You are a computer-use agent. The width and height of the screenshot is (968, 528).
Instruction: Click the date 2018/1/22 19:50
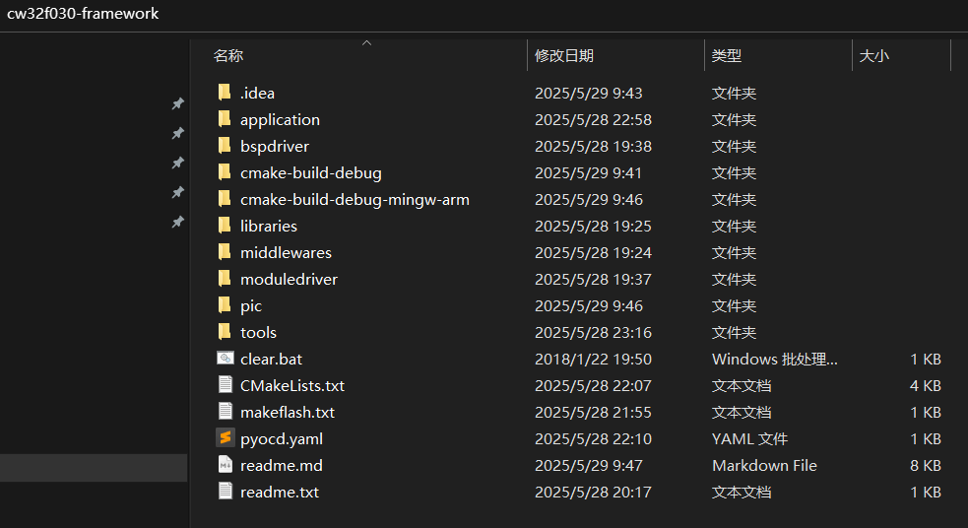tap(593, 359)
